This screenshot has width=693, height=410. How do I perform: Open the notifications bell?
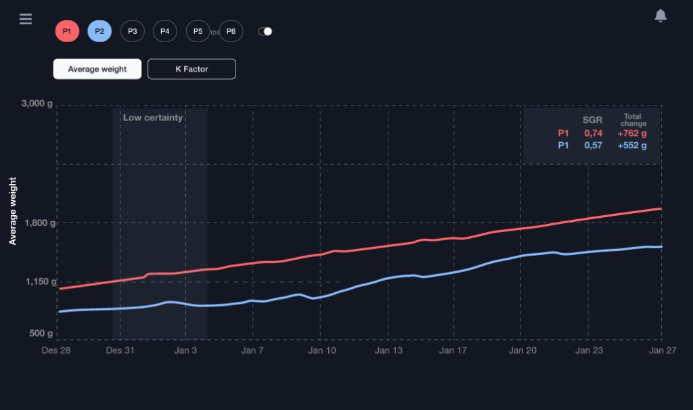point(661,16)
